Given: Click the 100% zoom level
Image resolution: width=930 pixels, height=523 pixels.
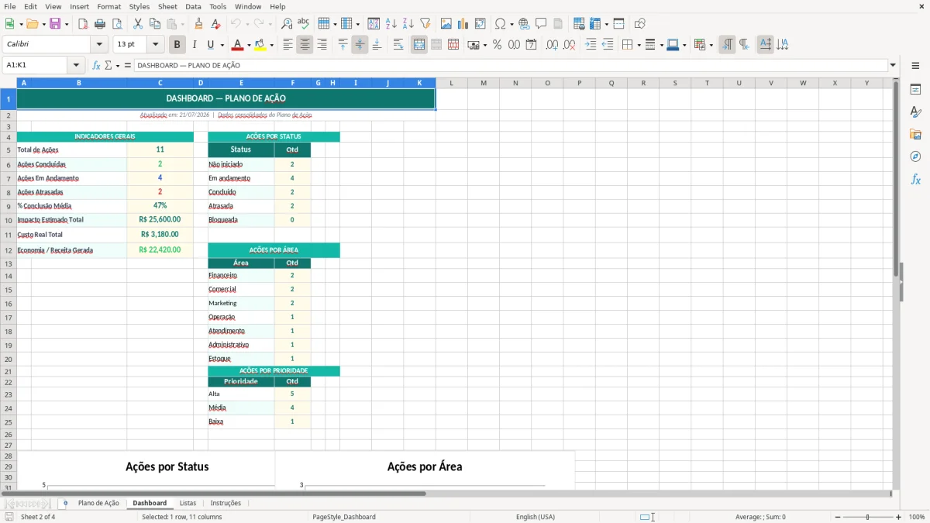Looking at the screenshot, I should [917, 517].
